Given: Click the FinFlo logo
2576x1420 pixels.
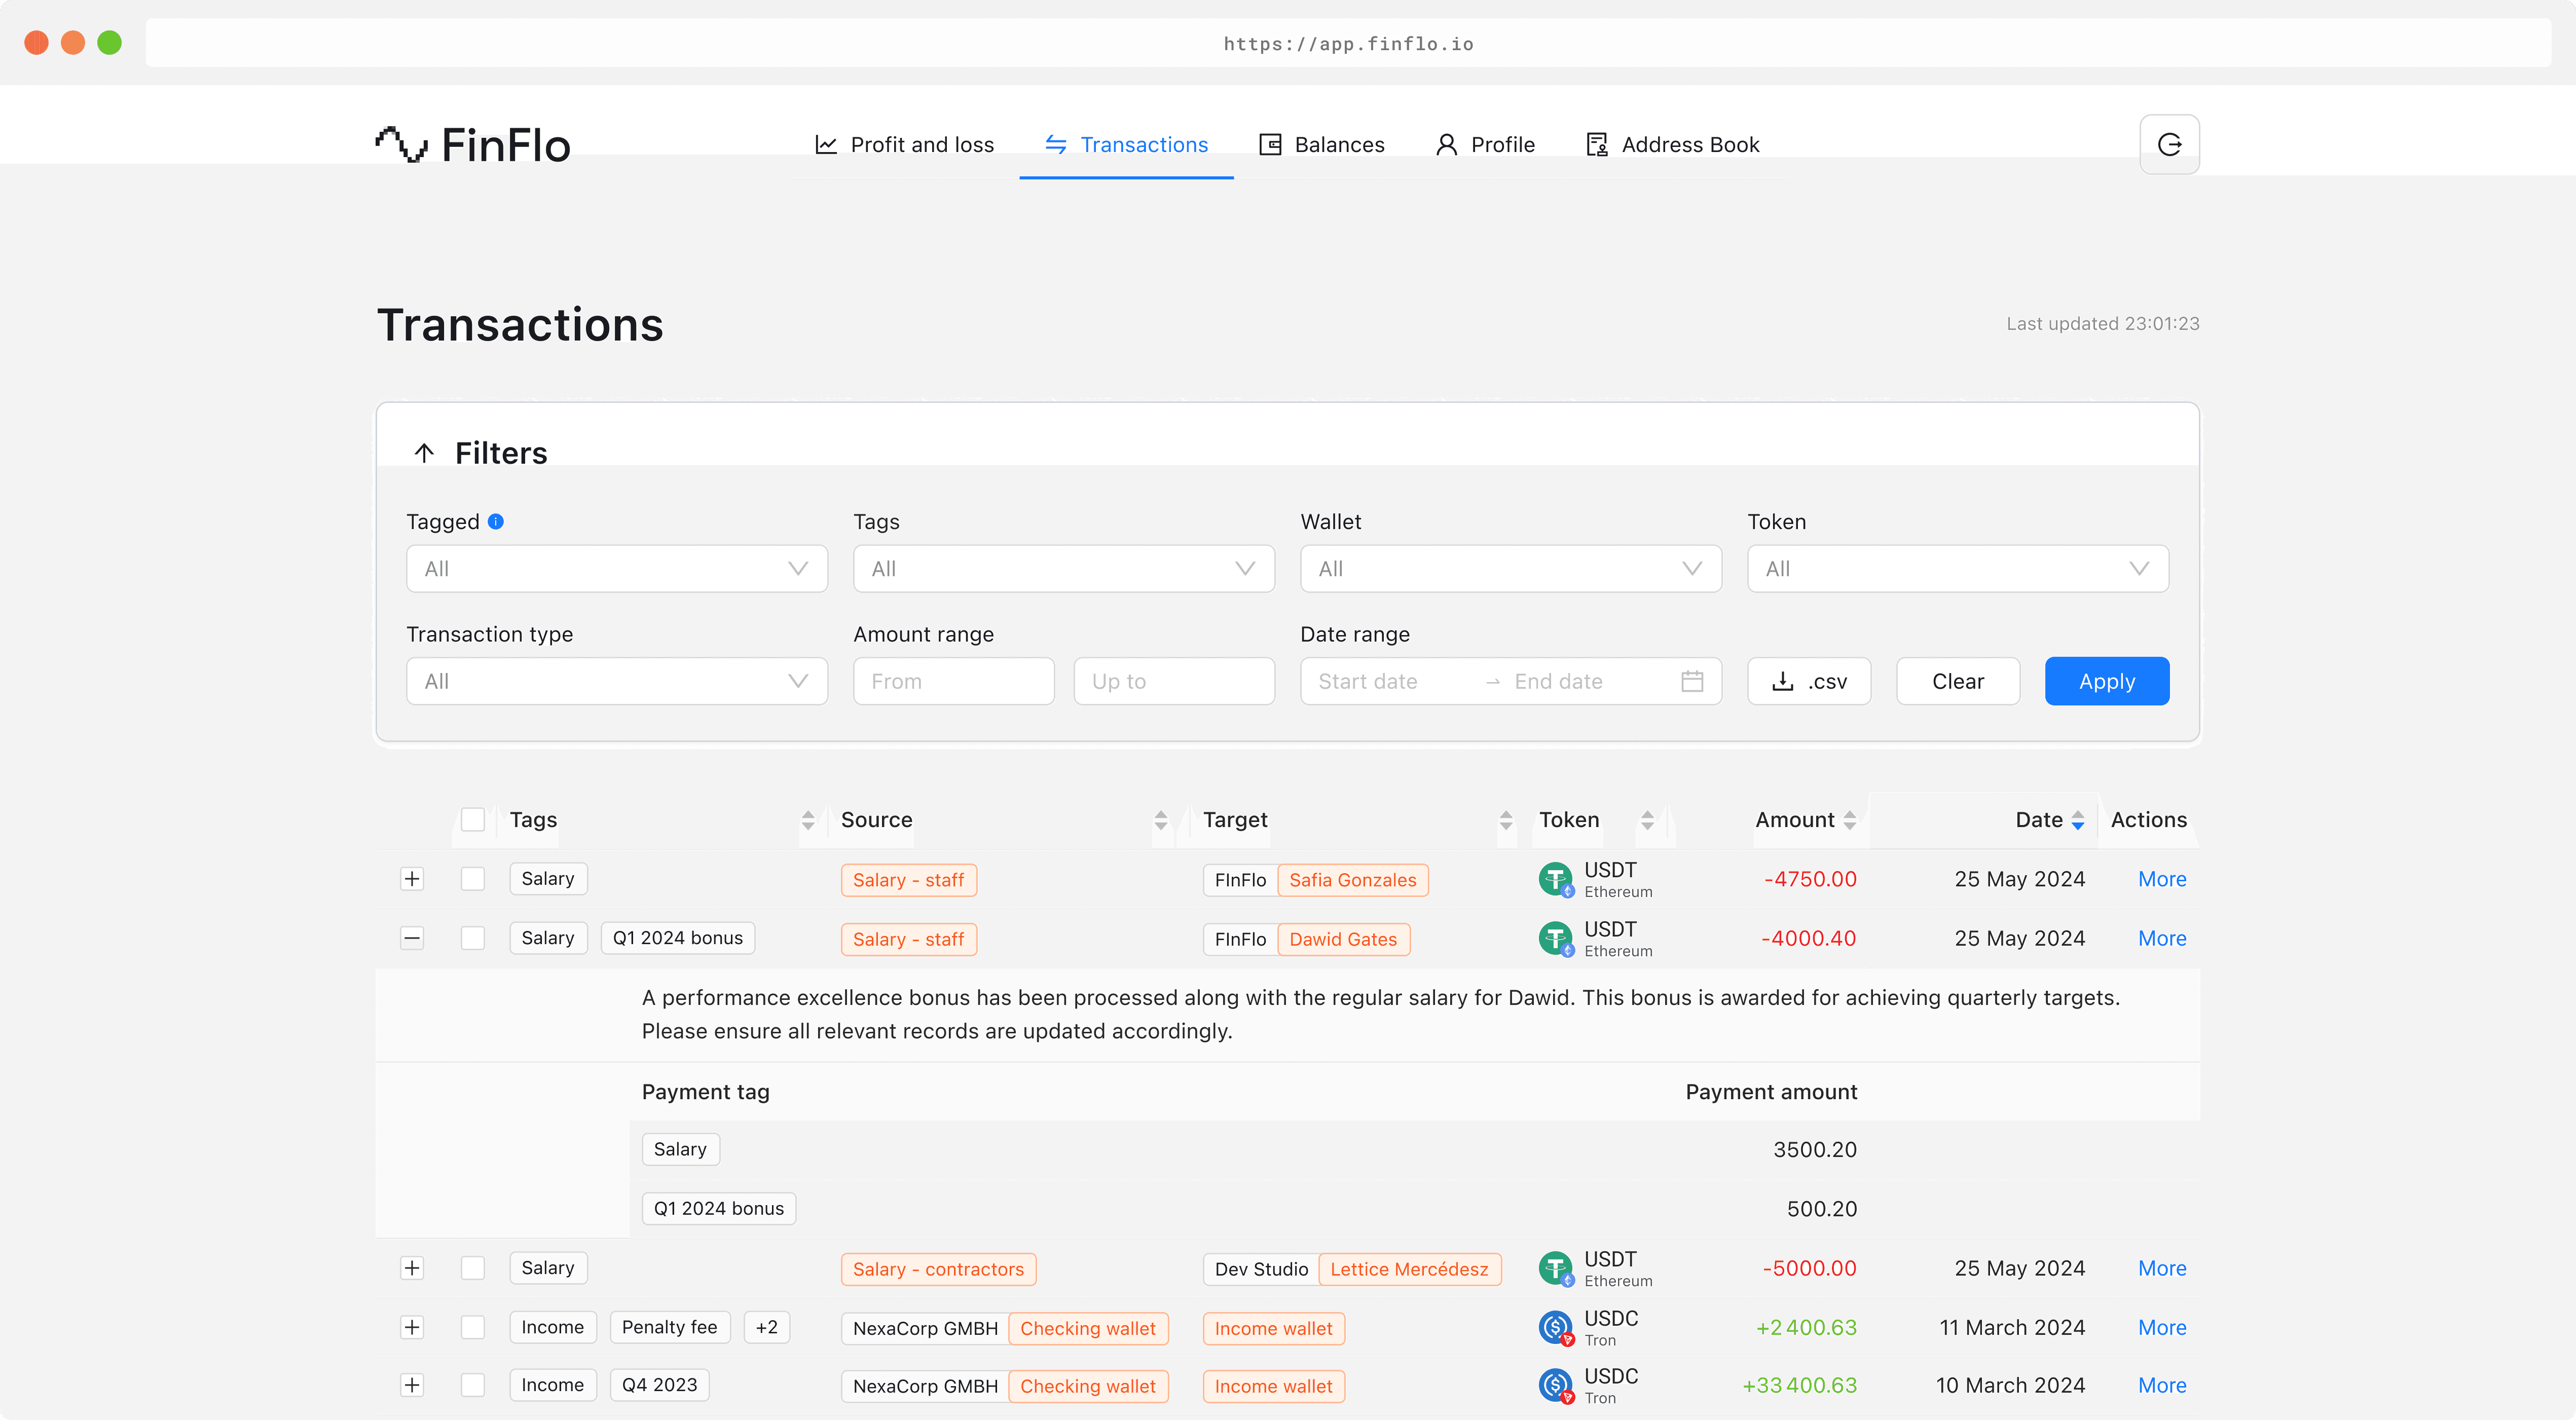Looking at the screenshot, I should click(473, 145).
